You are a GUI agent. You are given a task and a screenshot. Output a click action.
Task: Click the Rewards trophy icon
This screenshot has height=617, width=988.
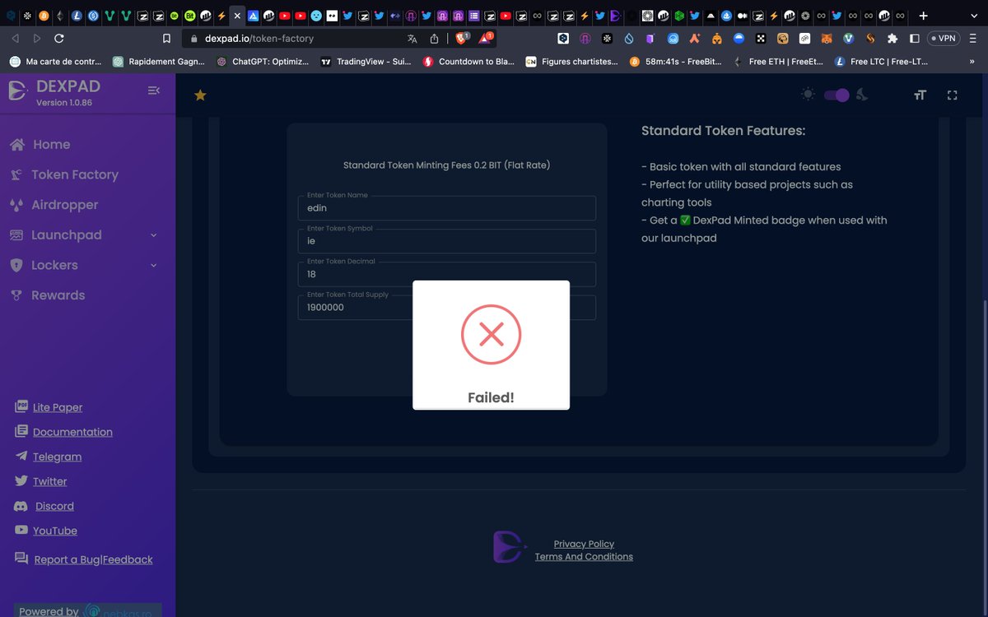(16, 295)
